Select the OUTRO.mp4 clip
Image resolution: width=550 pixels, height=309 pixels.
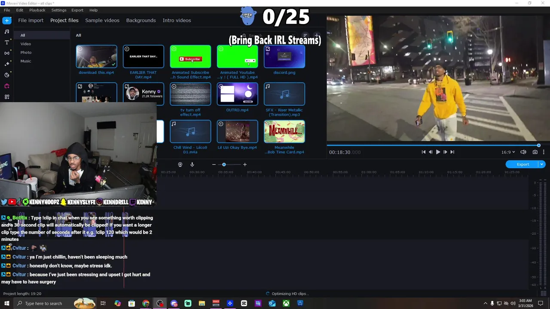237,94
